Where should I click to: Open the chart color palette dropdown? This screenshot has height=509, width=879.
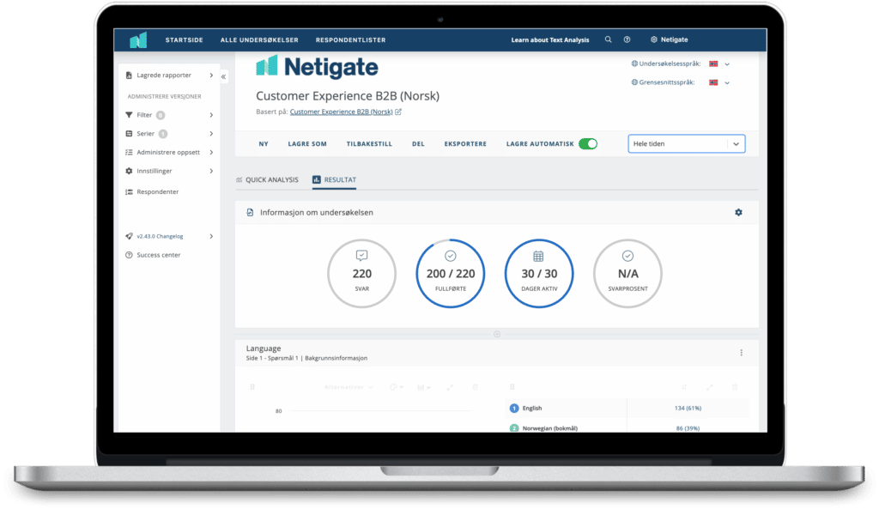(397, 387)
